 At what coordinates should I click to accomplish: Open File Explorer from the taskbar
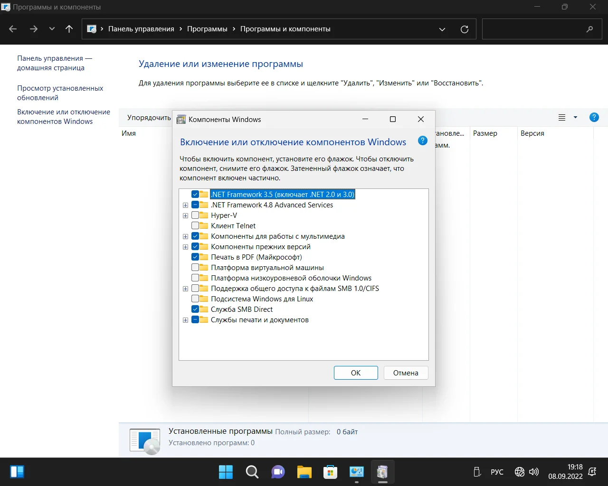click(x=304, y=472)
